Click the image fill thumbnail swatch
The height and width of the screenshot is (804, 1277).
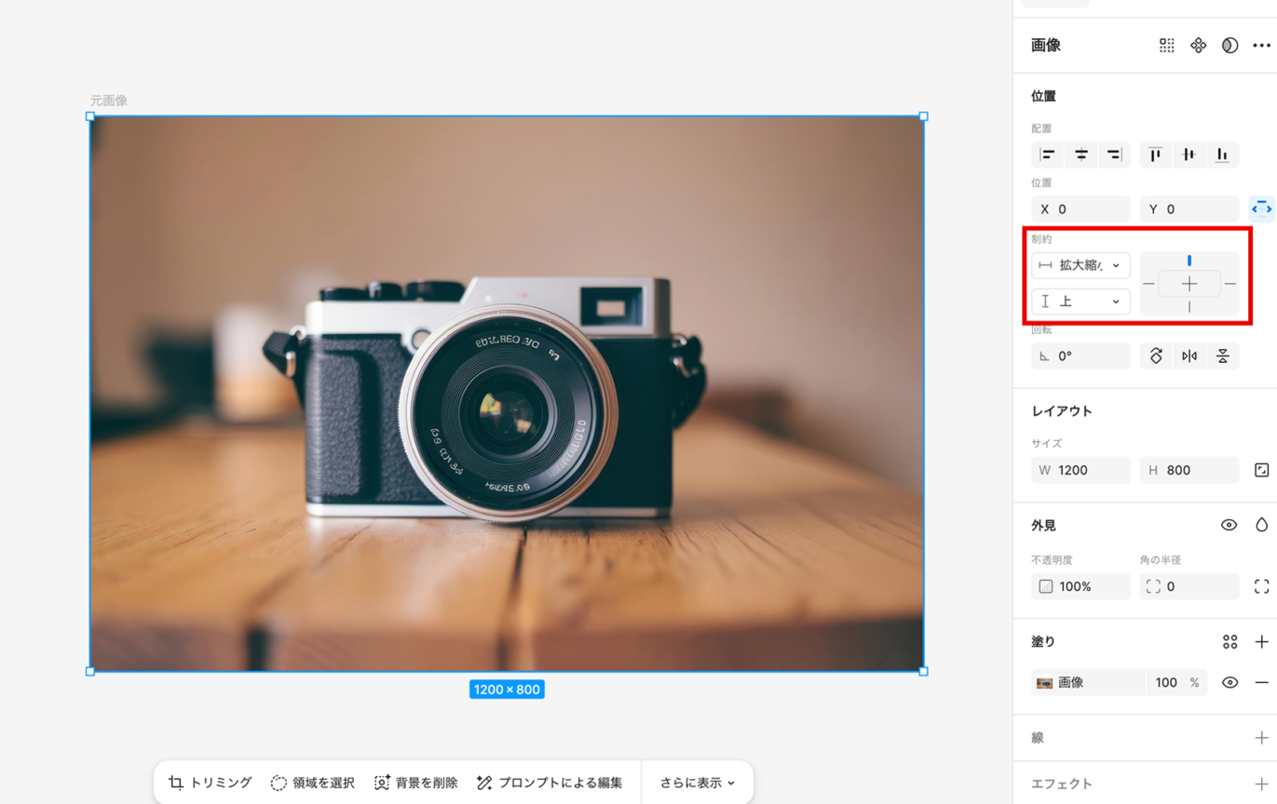pyautogui.click(x=1045, y=682)
